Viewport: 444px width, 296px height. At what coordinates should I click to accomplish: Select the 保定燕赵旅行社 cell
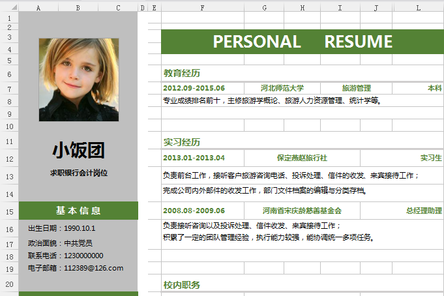click(x=302, y=158)
